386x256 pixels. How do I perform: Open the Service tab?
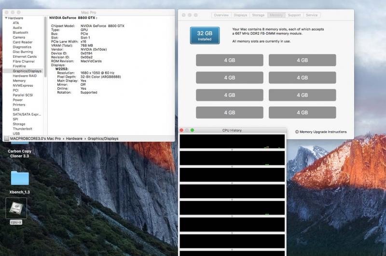point(312,15)
